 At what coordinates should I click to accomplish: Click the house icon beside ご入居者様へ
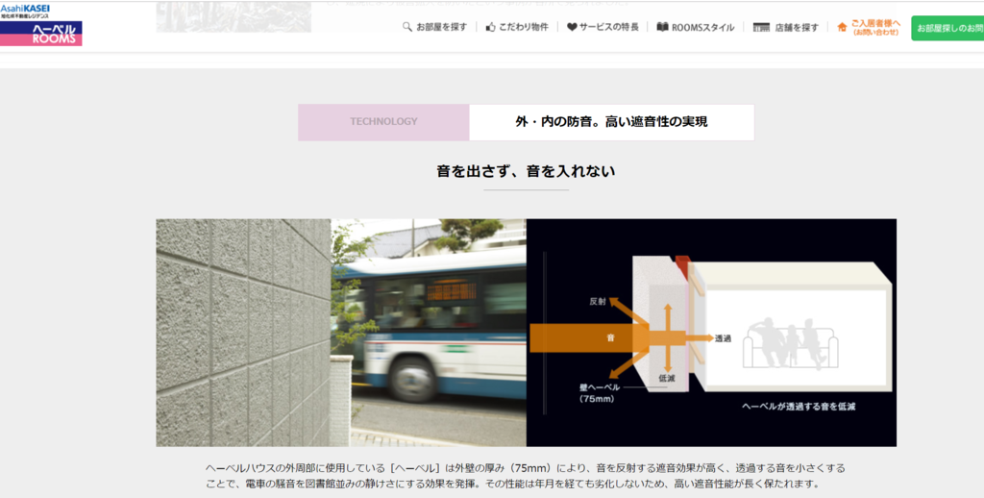click(x=842, y=27)
